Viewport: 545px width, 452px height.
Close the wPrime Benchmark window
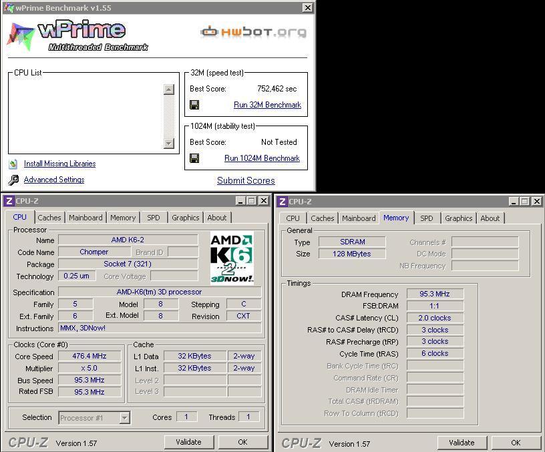[x=308, y=7]
